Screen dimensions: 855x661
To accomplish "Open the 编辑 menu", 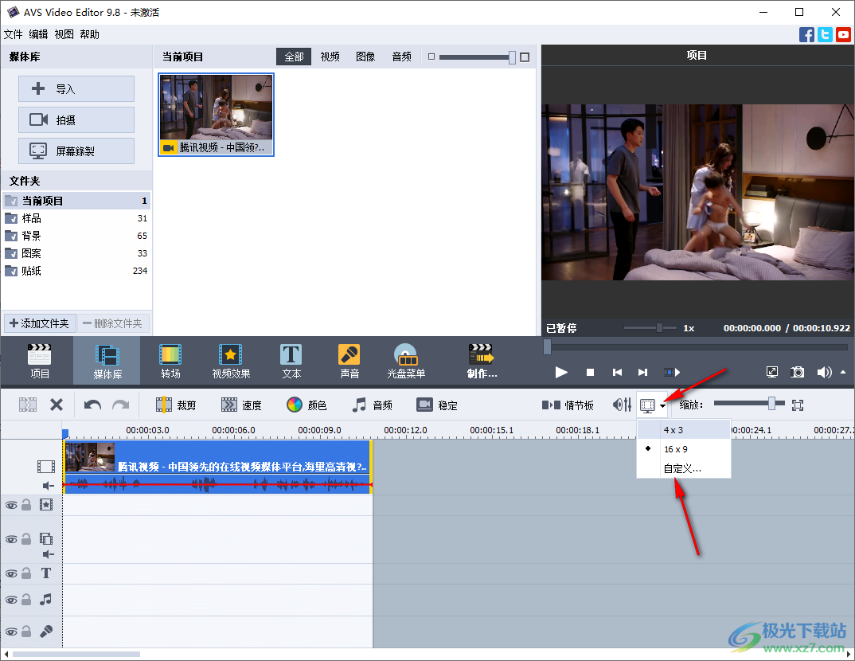I will [x=38, y=34].
